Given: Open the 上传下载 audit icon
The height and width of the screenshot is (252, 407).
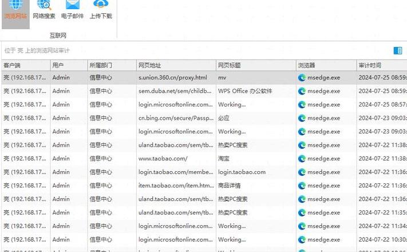Looking at the screenshot, I should coord(101,10).
